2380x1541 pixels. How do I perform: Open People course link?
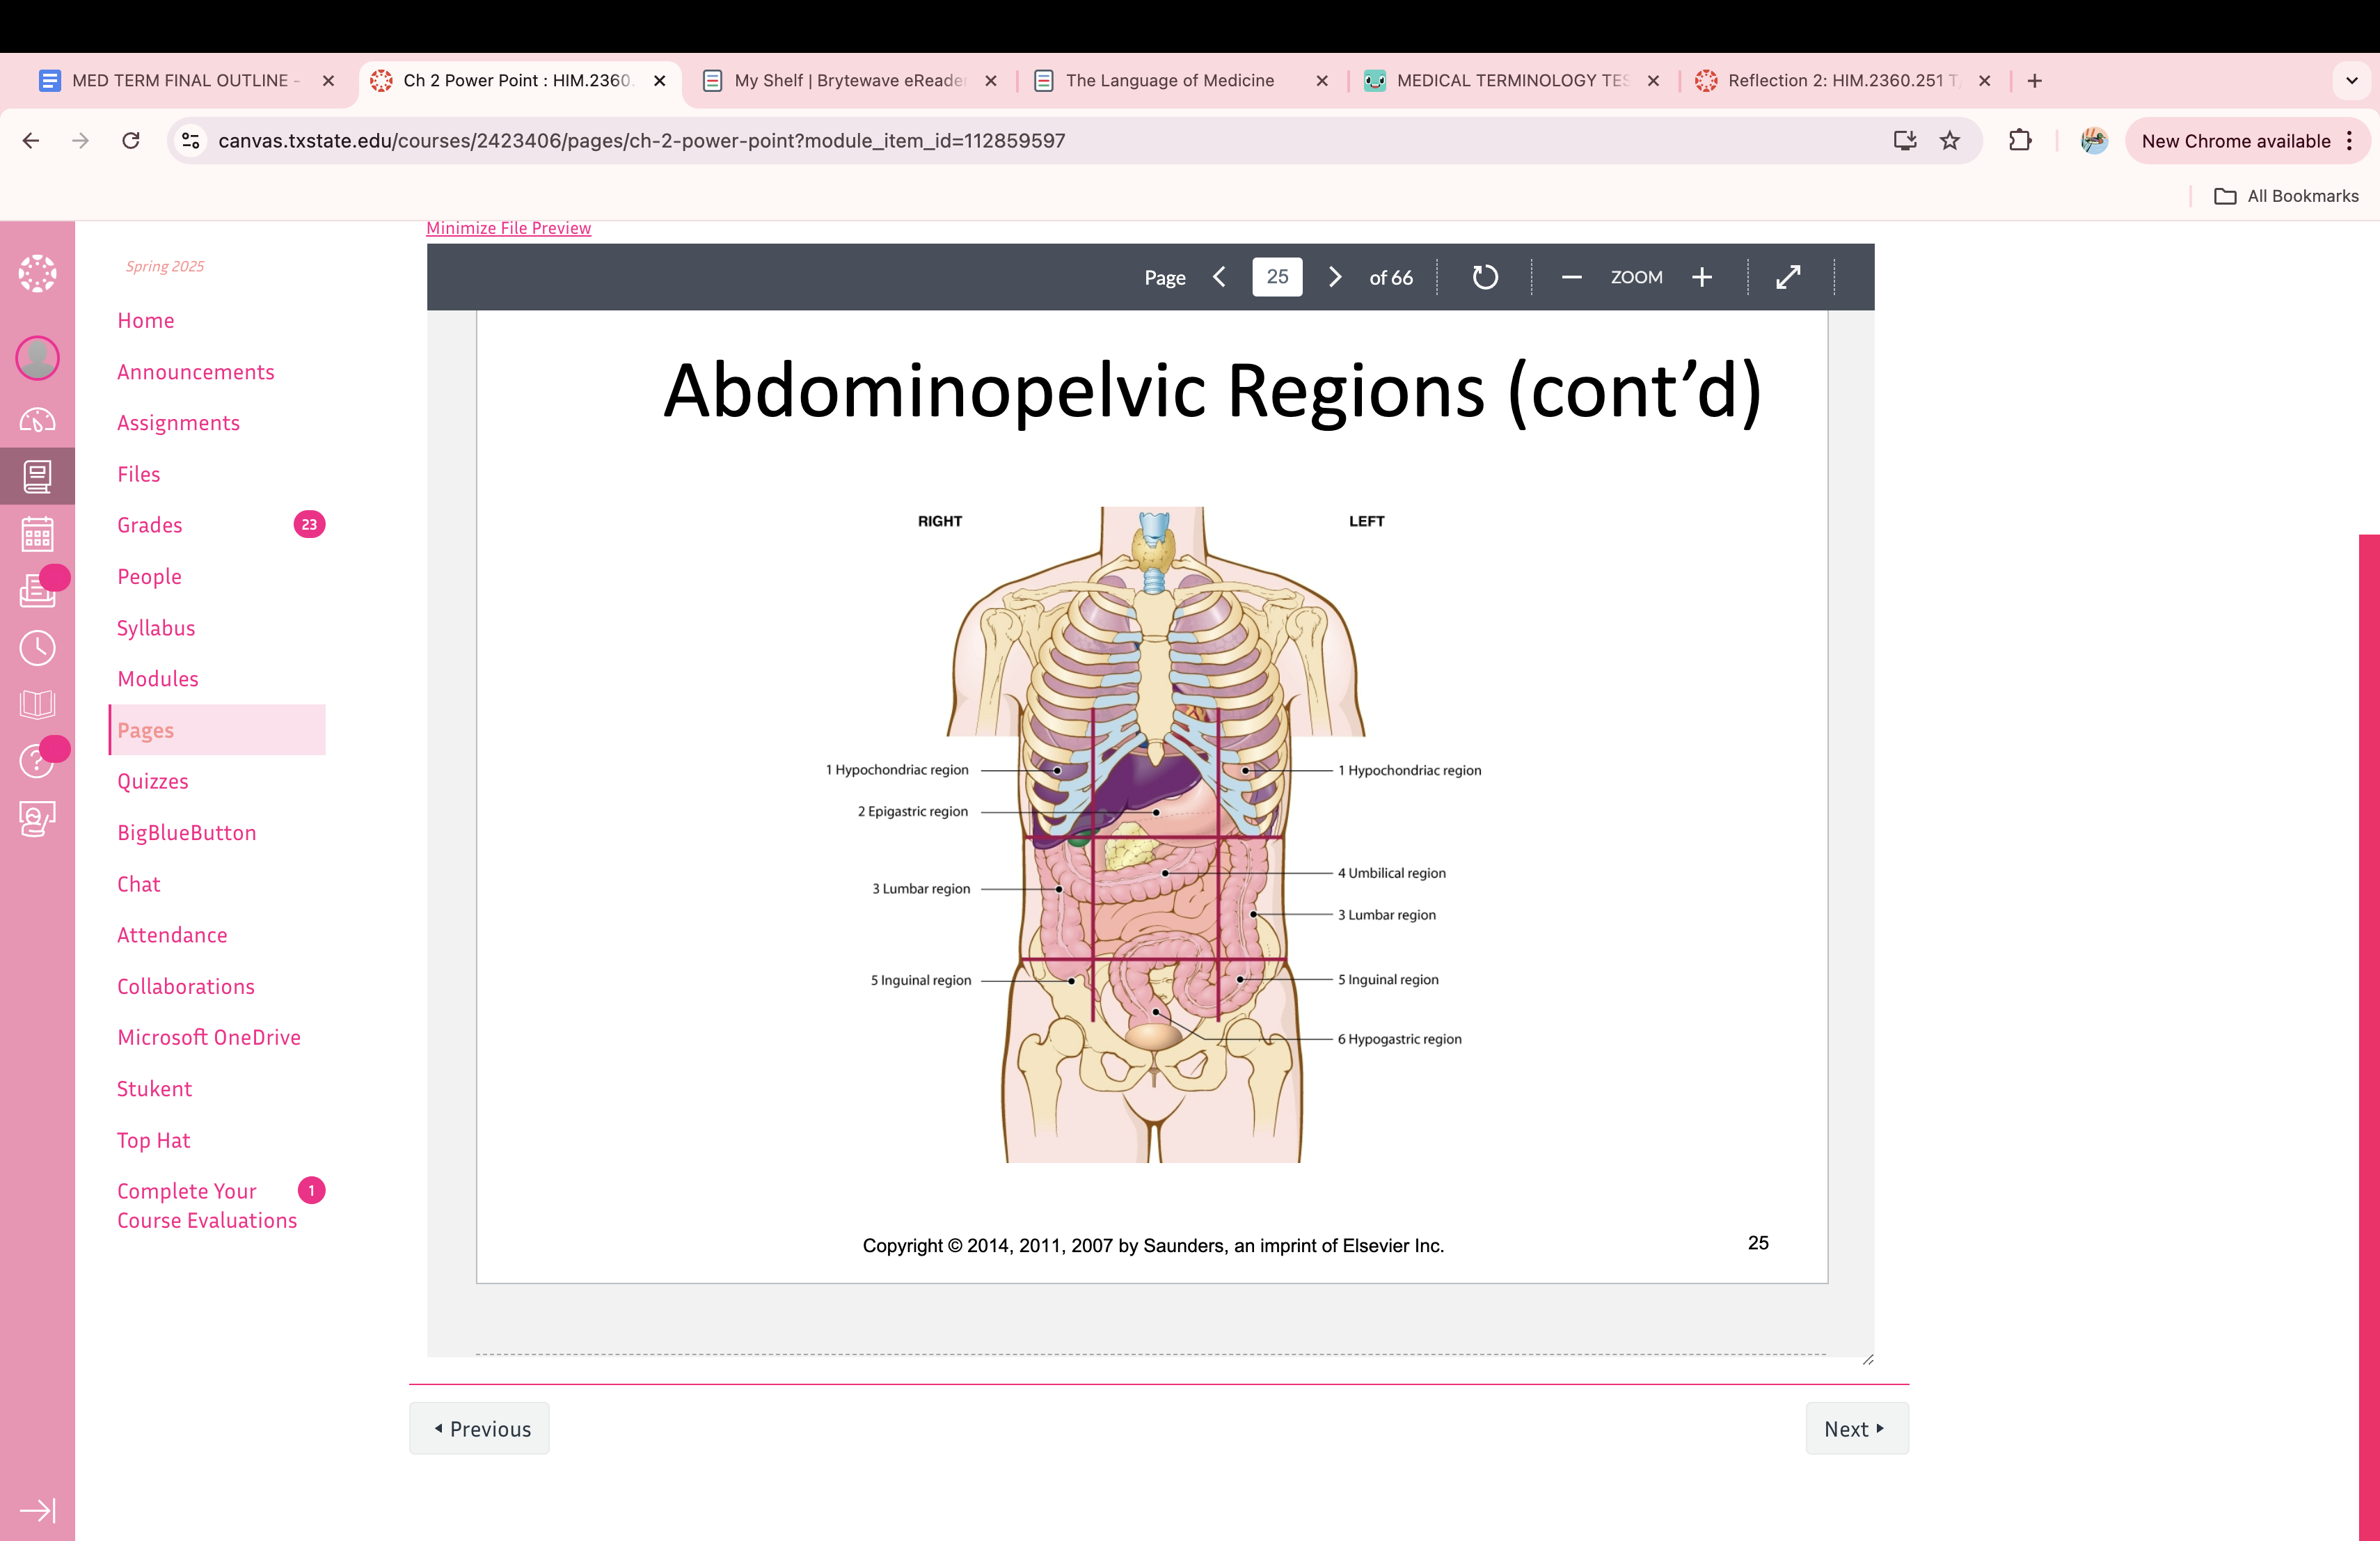149,577
